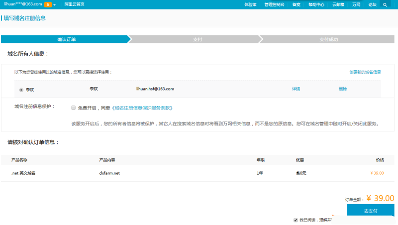
Task: Open 帮助中心 menu item
Action: pyautogui.click(x=316, y=4)
